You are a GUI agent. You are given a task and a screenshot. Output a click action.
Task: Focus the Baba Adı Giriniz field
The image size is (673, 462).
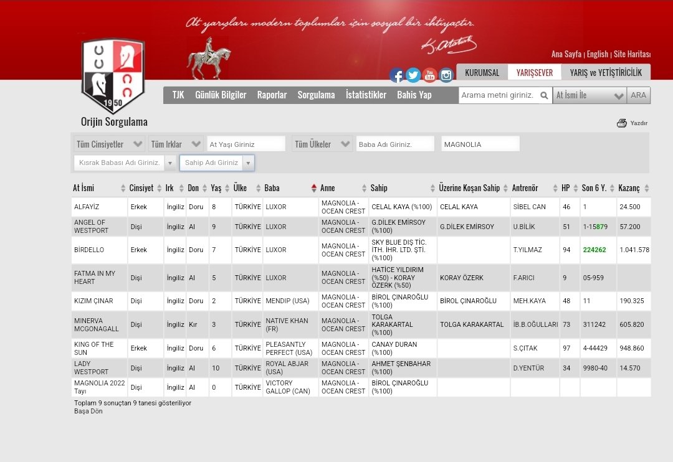pos(395,144)
